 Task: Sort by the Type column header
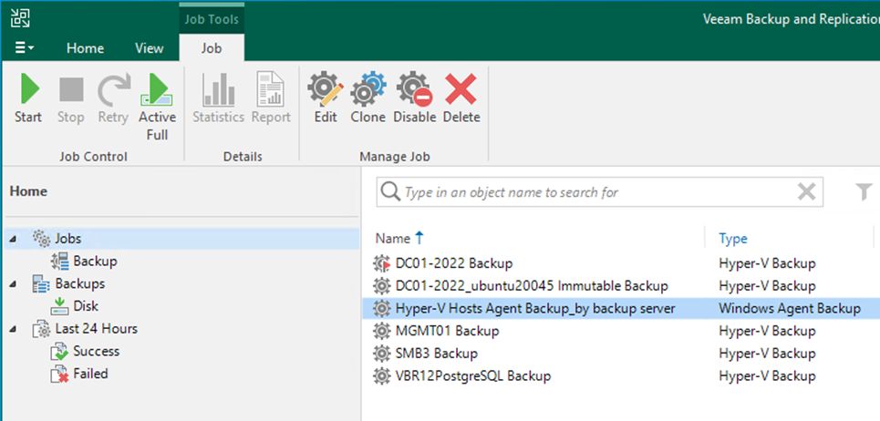(x=733, y=238)
